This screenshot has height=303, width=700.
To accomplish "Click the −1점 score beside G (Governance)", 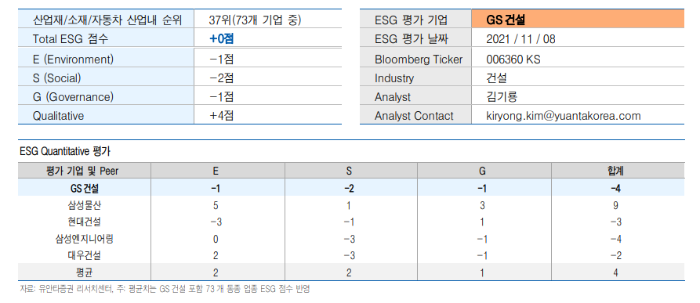I will click(x=222, y=96).
